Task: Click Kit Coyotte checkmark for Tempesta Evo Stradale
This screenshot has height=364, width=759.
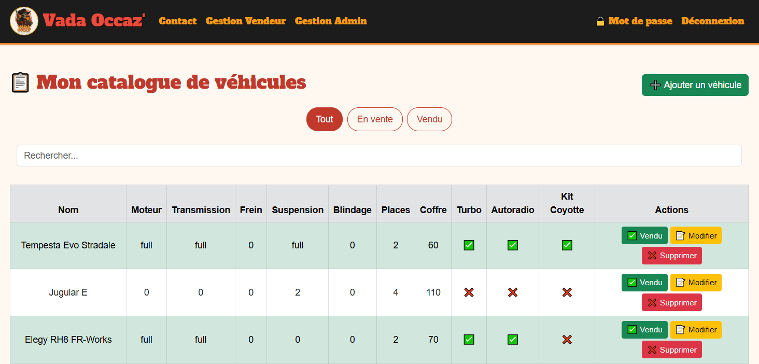Action: (567, 245)
